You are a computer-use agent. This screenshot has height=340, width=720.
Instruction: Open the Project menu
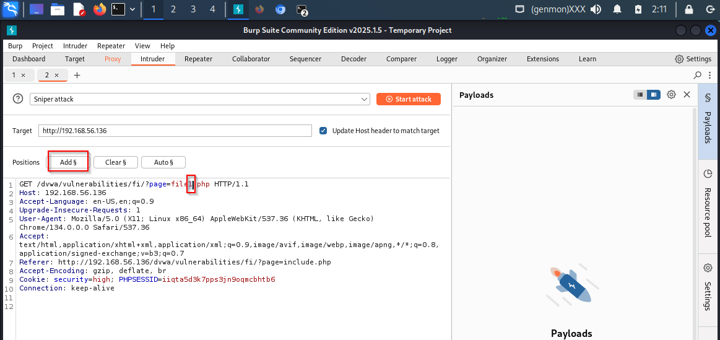[43, 46]
